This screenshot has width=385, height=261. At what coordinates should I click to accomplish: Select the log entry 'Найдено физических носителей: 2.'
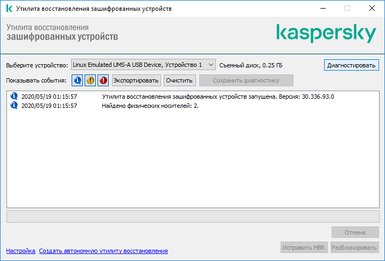click(193, 106)
